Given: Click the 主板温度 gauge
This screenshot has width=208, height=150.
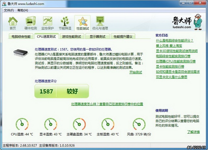Looking at the screenshot, I should [108, 124].
